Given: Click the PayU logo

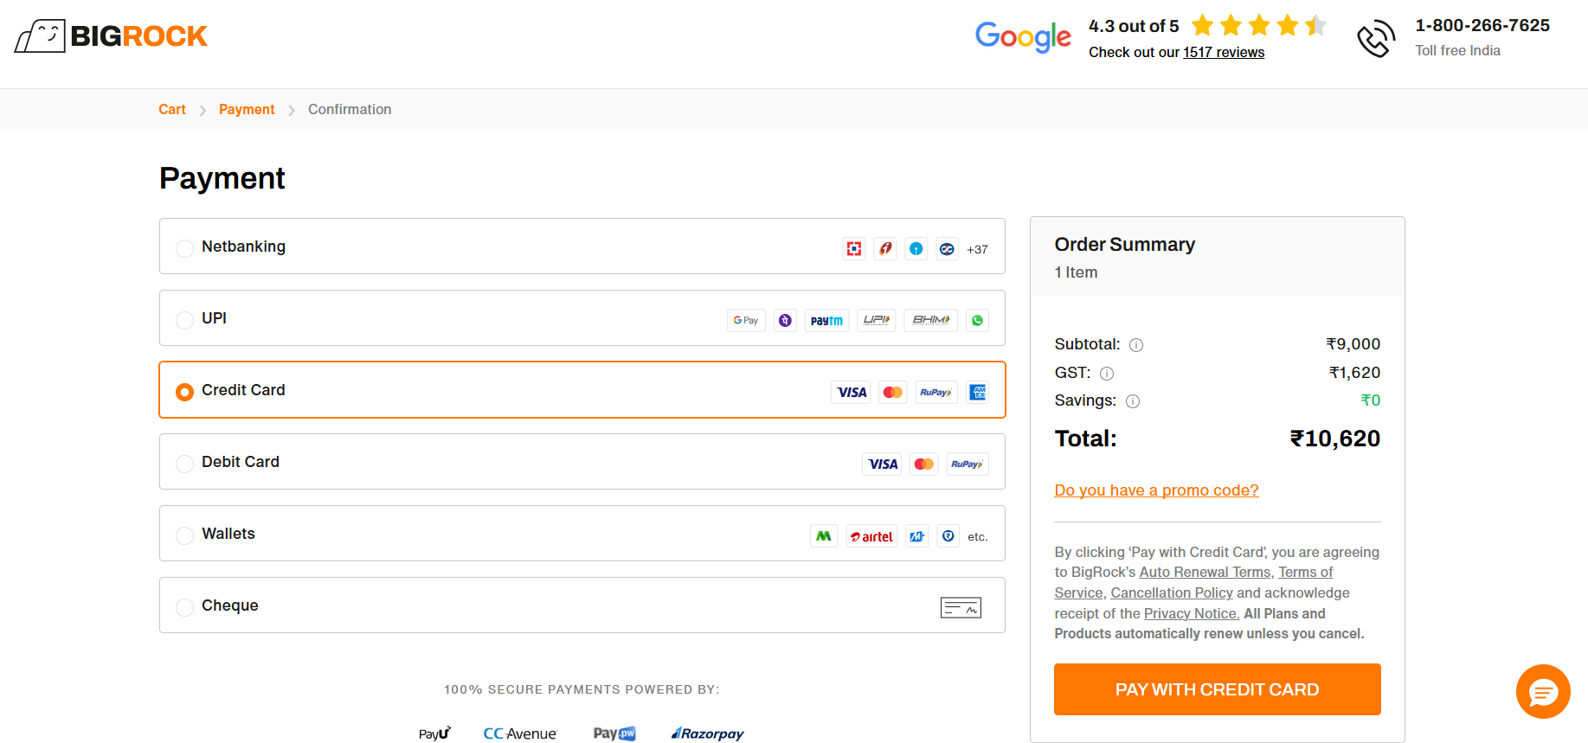Looking at the screenshot, I should 434,733.
